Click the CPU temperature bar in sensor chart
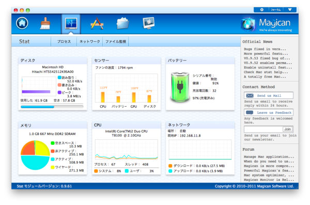 coord(103,97)
